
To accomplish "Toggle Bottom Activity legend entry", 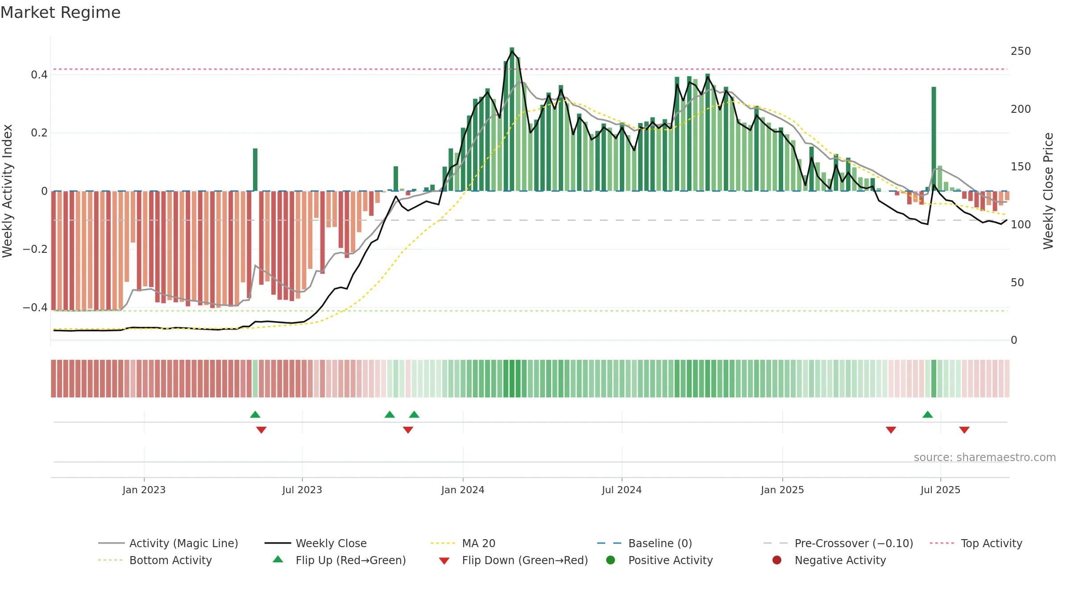I will (x=155, y=560).
